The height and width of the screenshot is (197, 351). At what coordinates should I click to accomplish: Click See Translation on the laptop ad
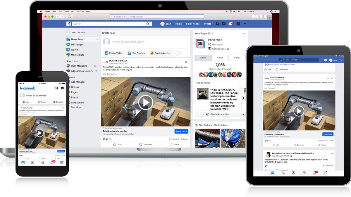point(110,74)
